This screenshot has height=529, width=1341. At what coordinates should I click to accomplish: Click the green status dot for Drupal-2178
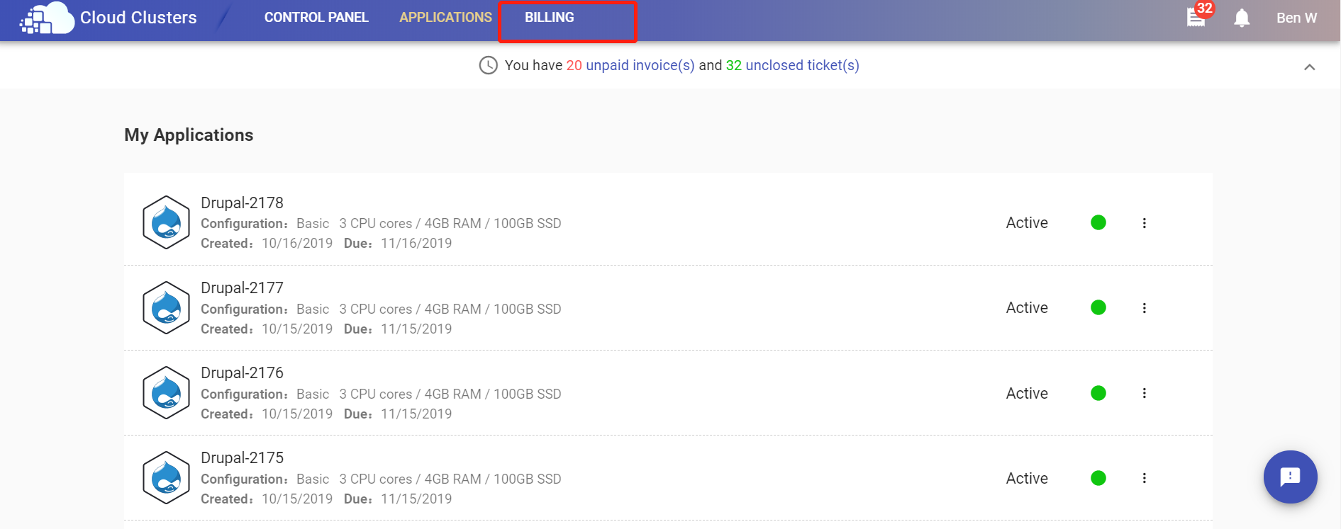point(1098,222)
